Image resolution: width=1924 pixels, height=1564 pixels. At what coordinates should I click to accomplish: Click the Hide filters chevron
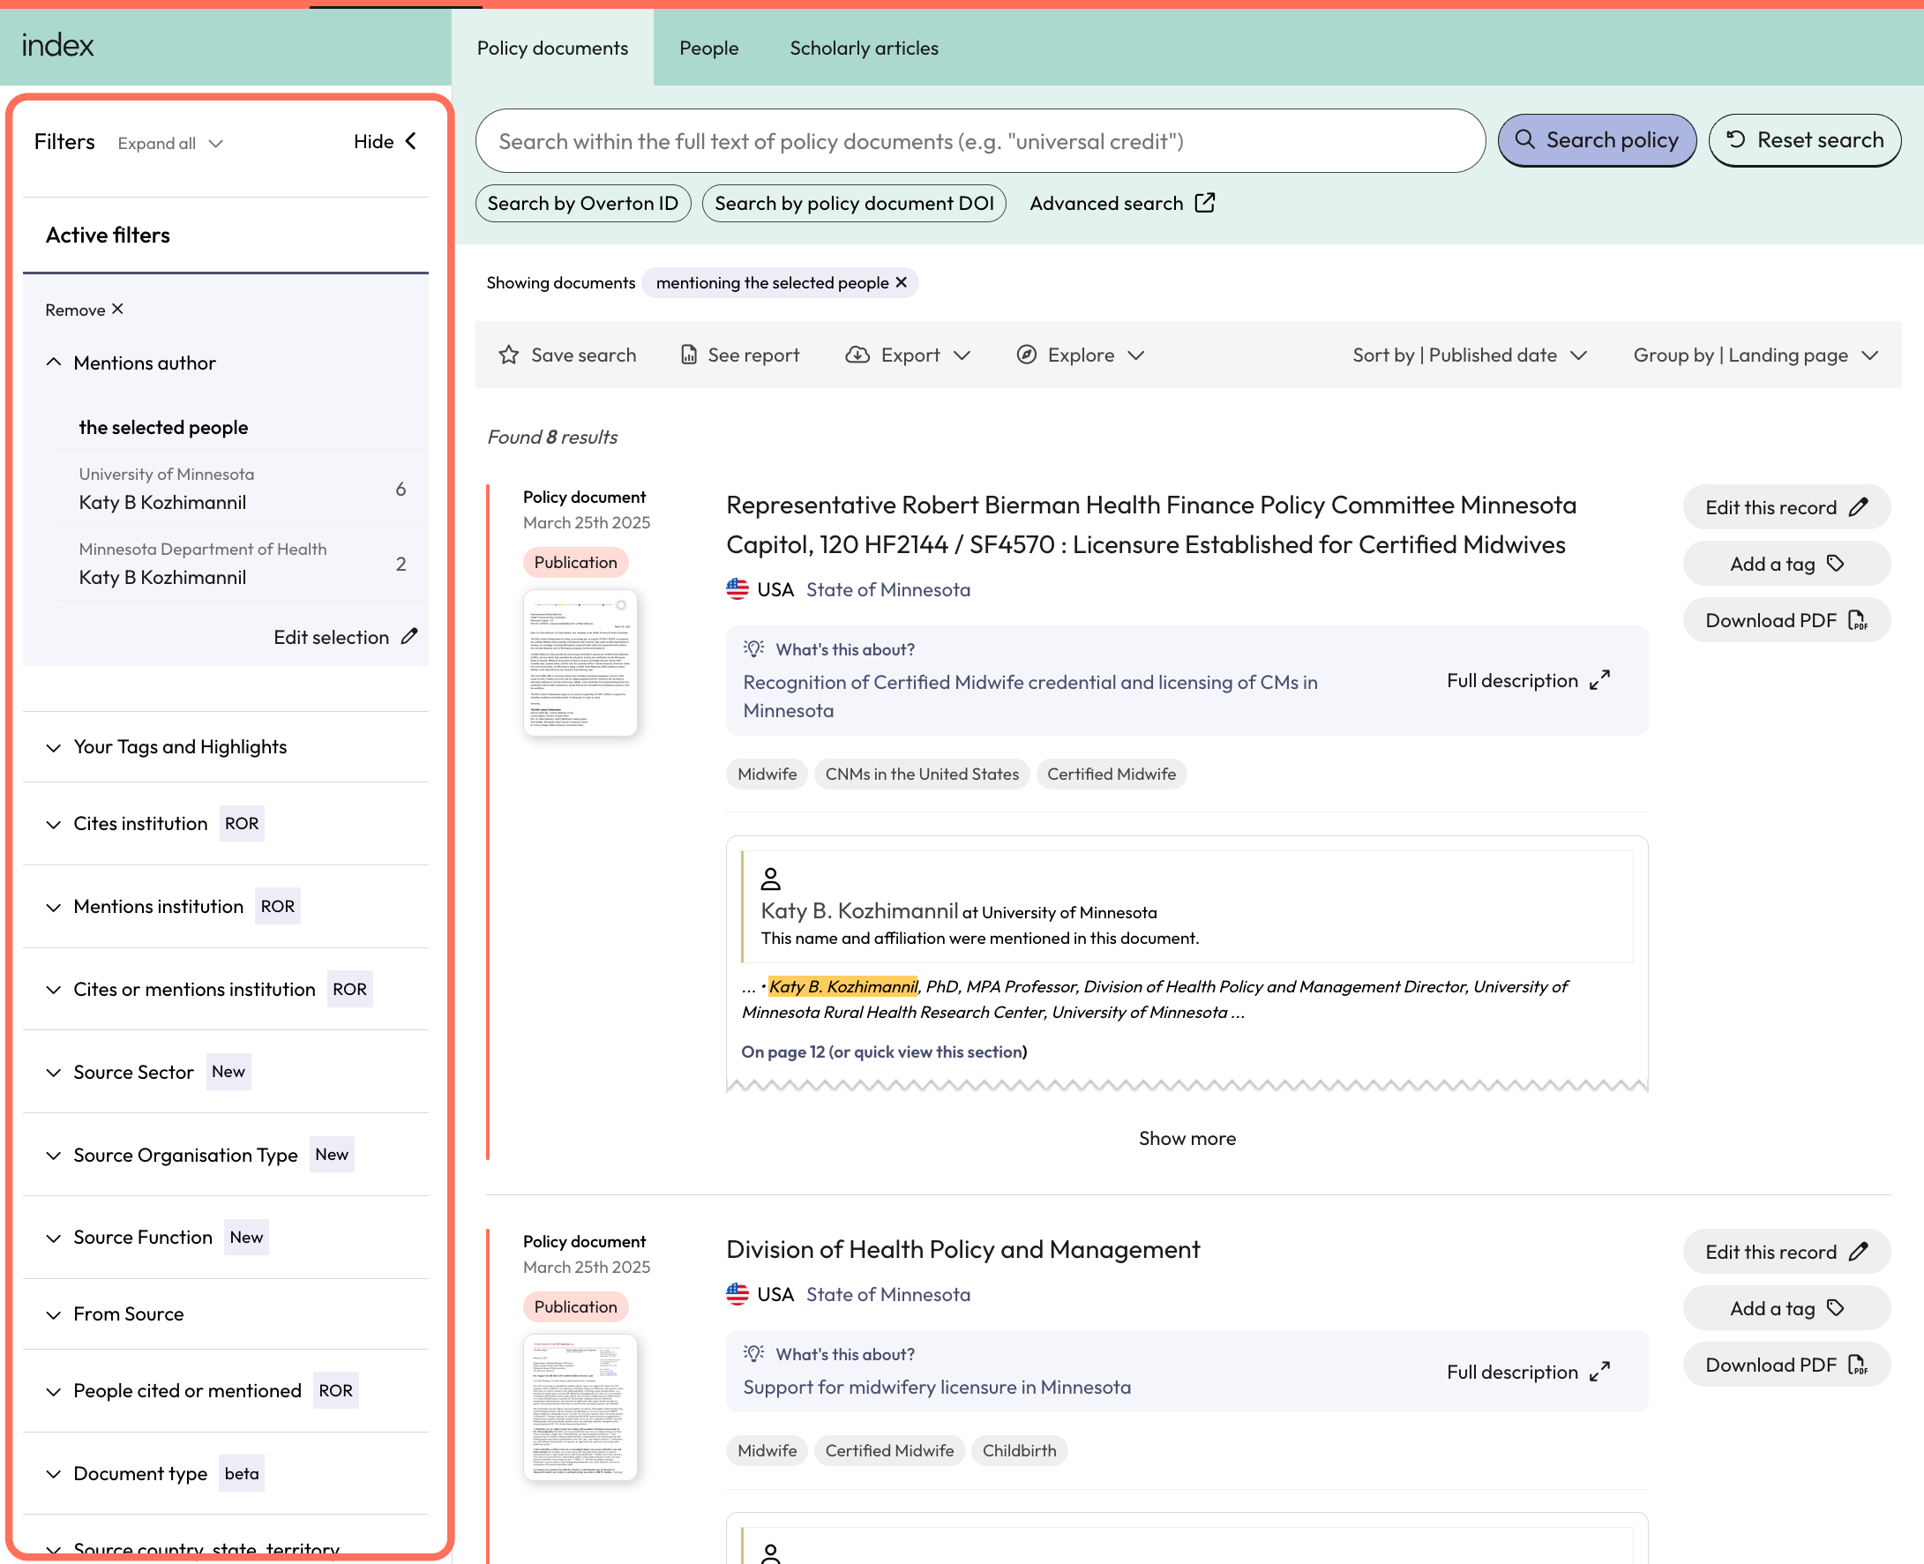pyautogui.click(x=411, y=141)
